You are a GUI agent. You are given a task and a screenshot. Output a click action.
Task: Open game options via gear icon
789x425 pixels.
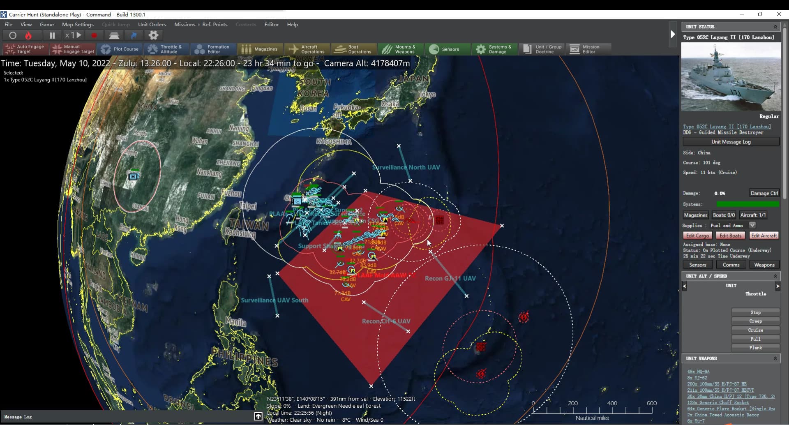pos(153,35)
